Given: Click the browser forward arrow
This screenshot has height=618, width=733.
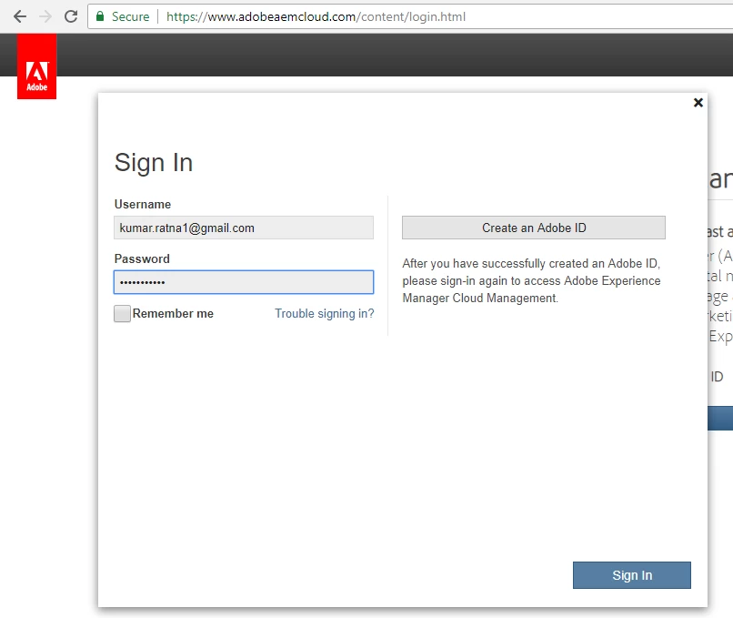Looking at the screenshot, I should coord(45,17).
